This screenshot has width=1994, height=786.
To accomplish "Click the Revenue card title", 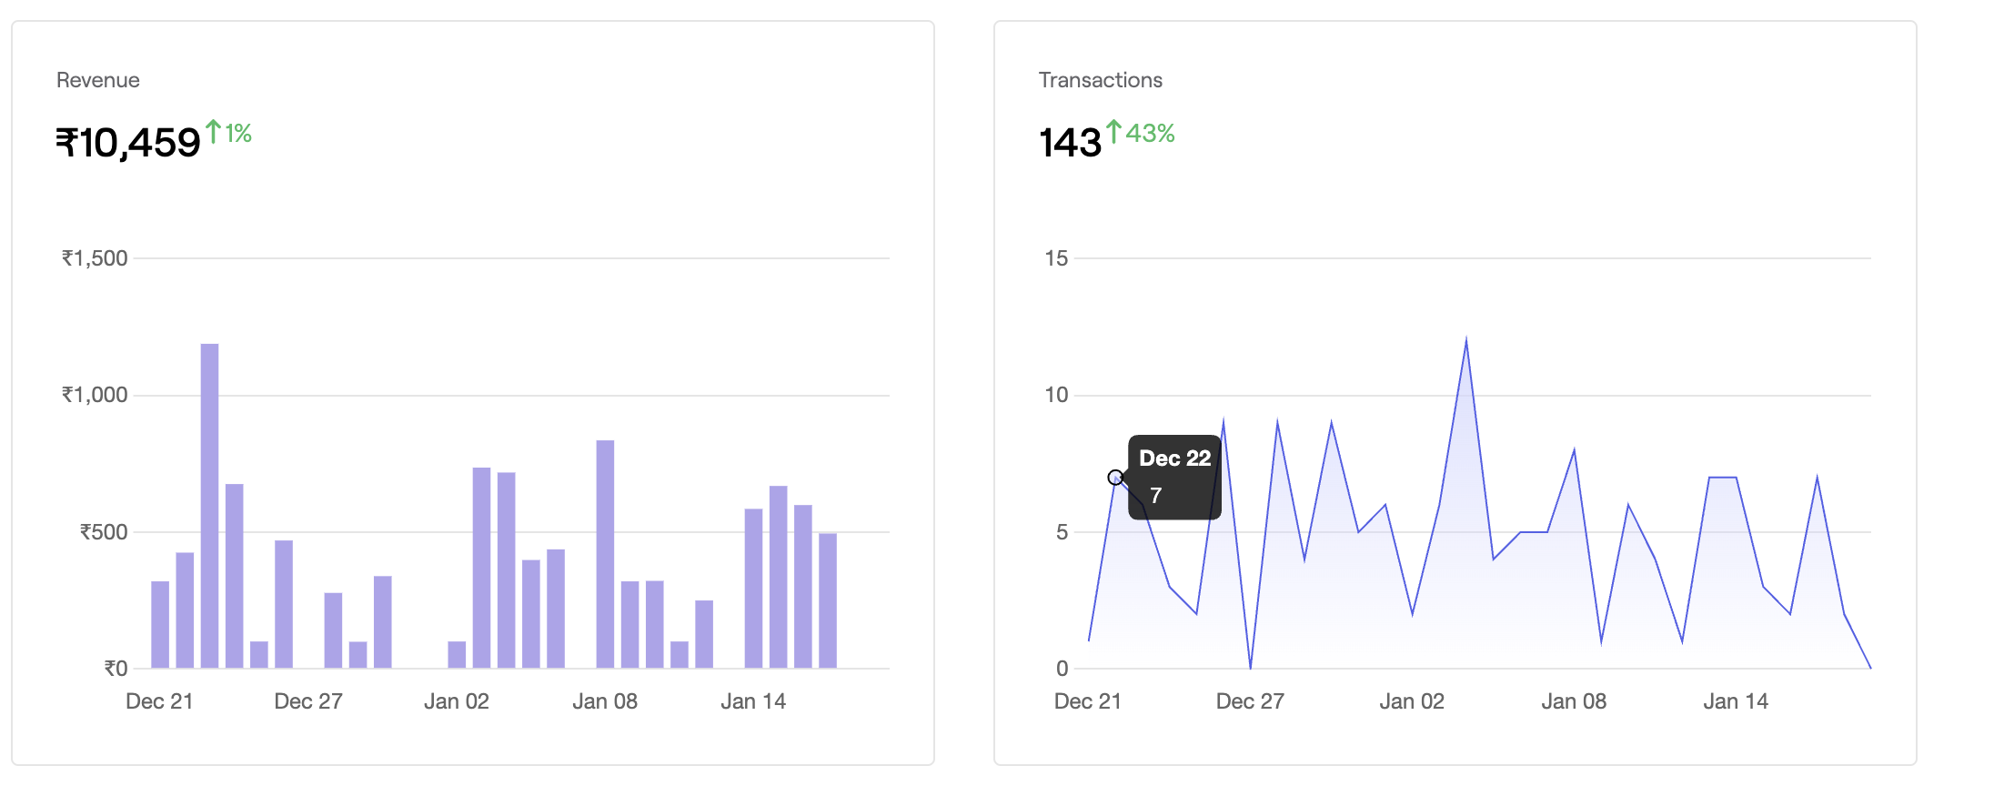I will (x=98, y=80).
